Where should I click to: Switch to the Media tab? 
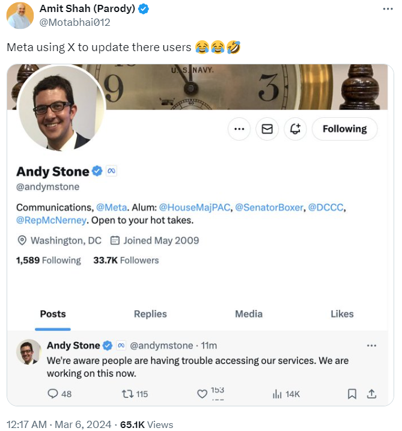(x=249, y=314)
